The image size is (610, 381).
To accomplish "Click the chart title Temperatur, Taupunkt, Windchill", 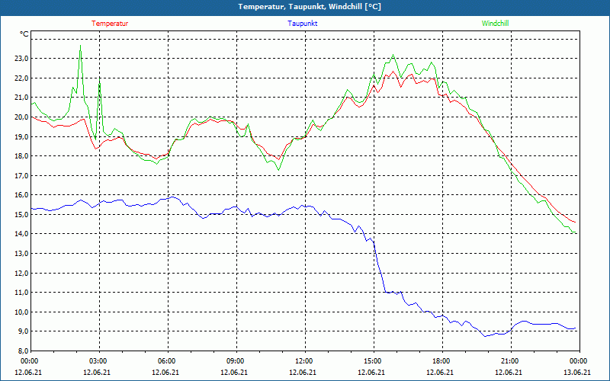I will [x=310, y=7].
